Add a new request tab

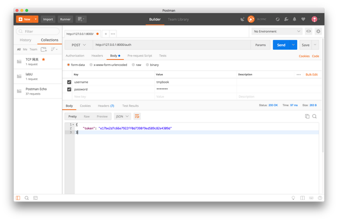point(106,34)
